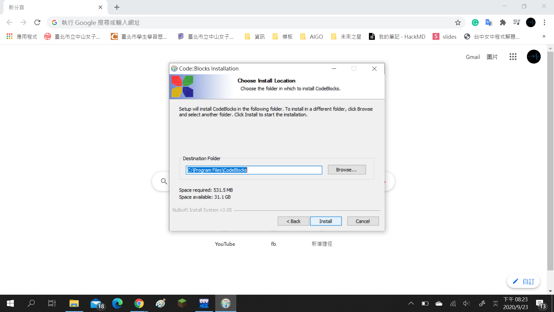Screen dimensions: 554x312
Task: Open the Chrome extensions puzzle icon
Action: coord(503,23)
